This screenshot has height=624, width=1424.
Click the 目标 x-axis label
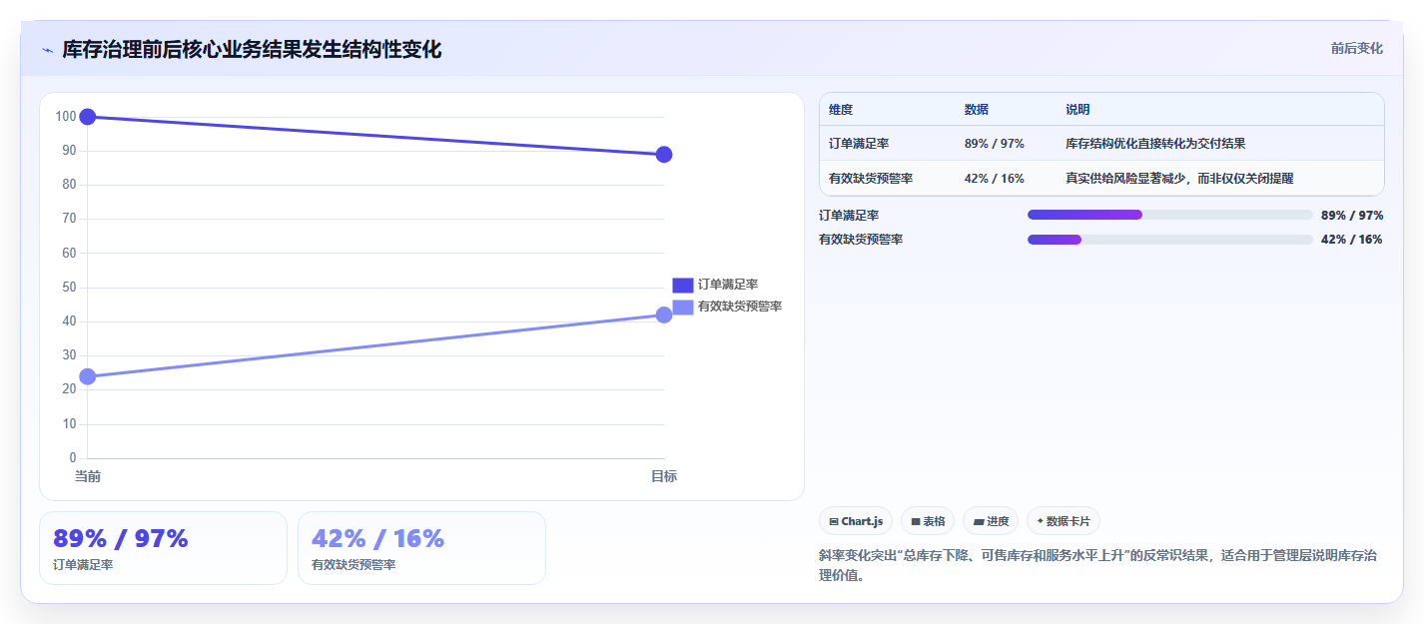point(664,476)
